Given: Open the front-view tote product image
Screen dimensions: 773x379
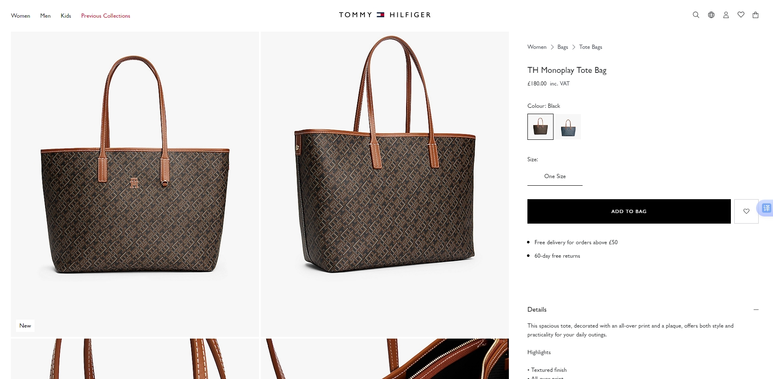Looking at the screenshot, I should [x=135, y=184].
